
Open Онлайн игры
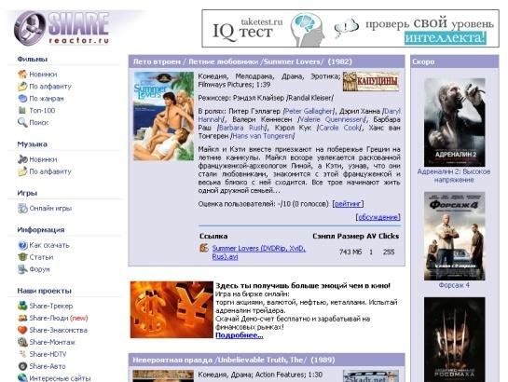tap(50, 208)
